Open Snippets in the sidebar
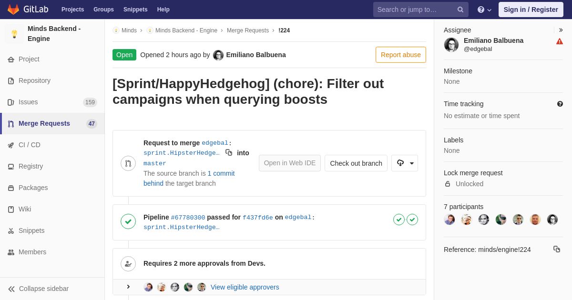Viewport: 572px width, 300px height. (52, 230)
